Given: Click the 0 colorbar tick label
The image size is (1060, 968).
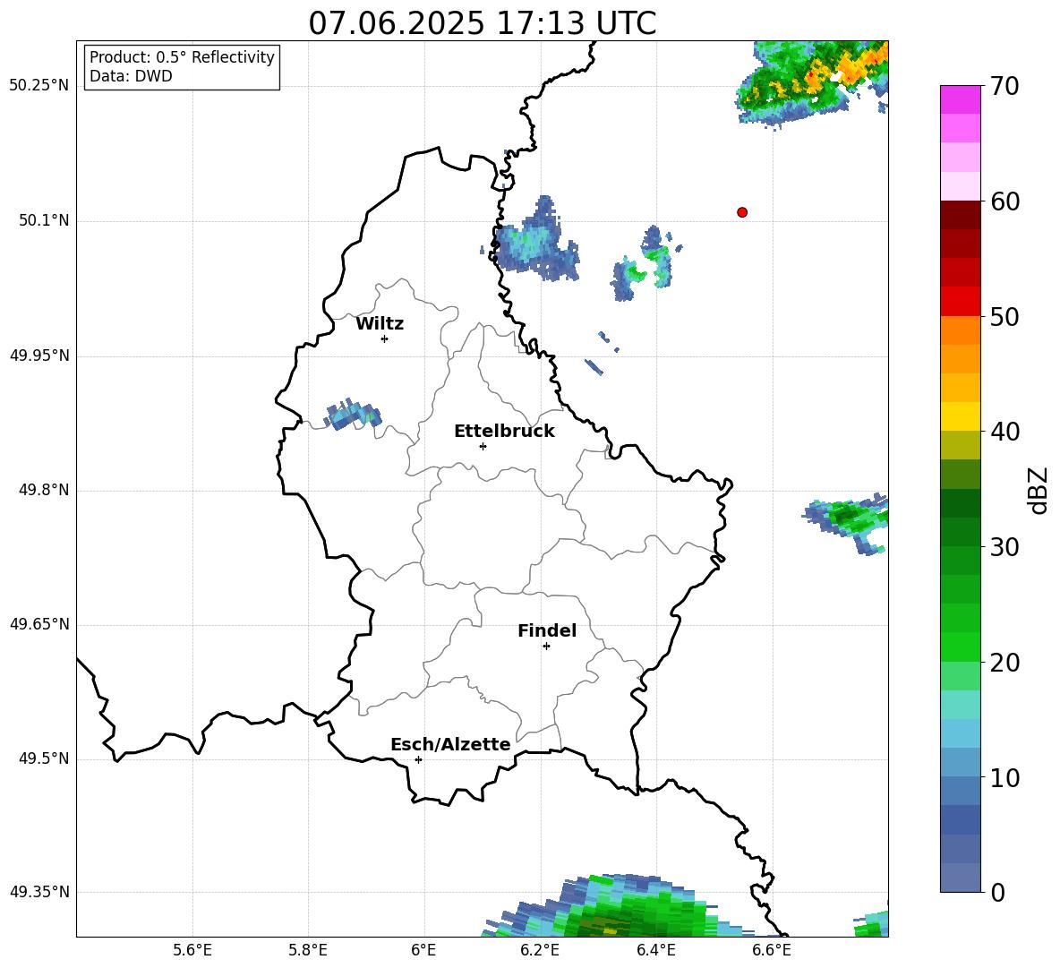Looking at the screenshot, I should point(998,893).
